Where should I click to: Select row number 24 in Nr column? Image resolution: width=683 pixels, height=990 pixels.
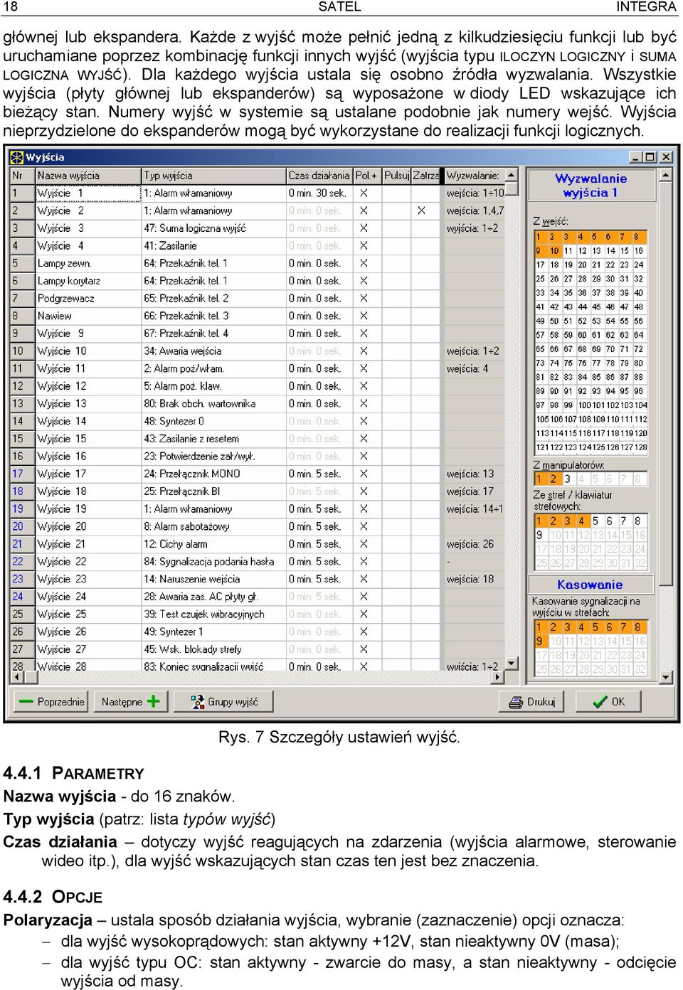coord(22,597)
